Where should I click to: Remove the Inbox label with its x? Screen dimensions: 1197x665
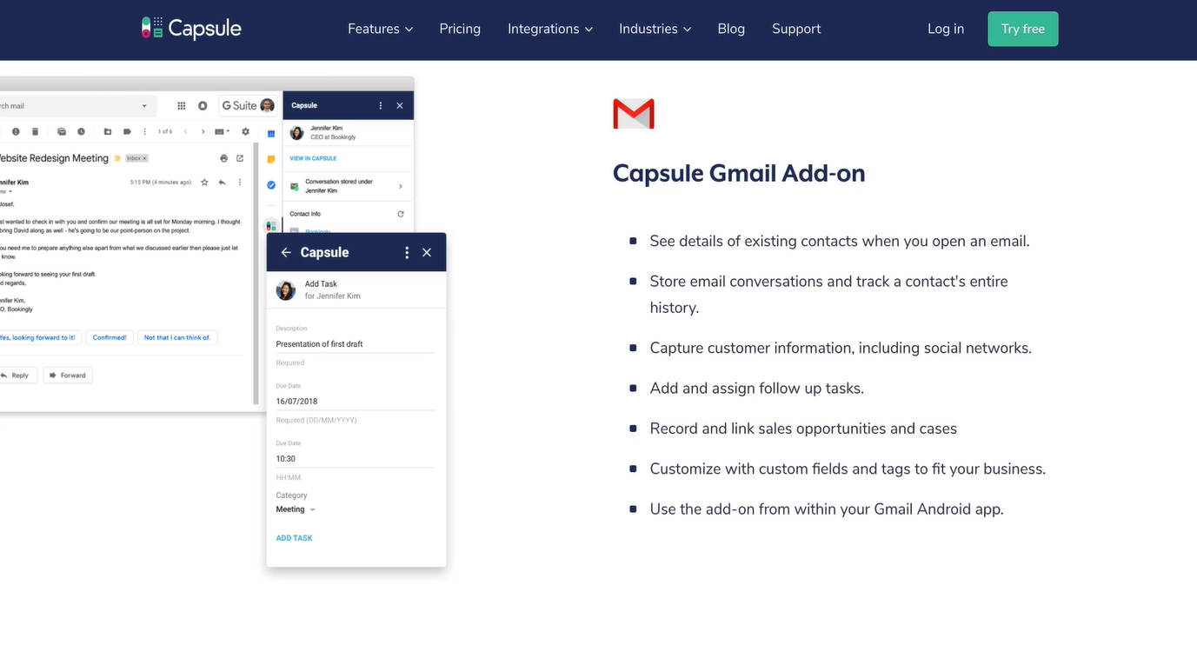145,158
